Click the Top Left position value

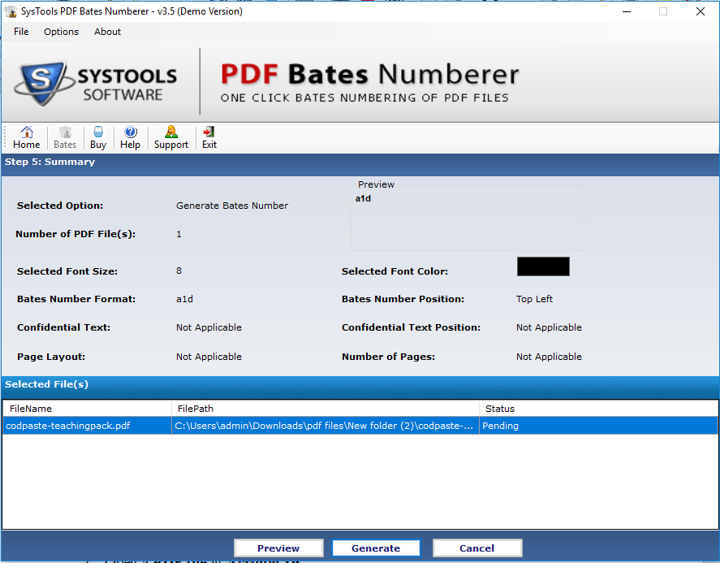tap(534, 299)
